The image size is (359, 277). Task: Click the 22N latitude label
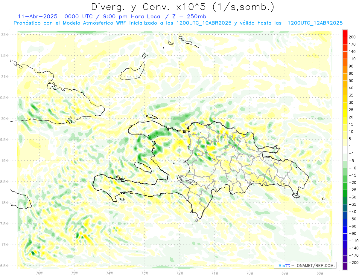tap(5, 35)
